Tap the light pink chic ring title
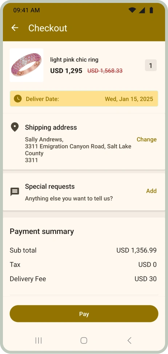 pyautogui.click(x=74, y=60)
